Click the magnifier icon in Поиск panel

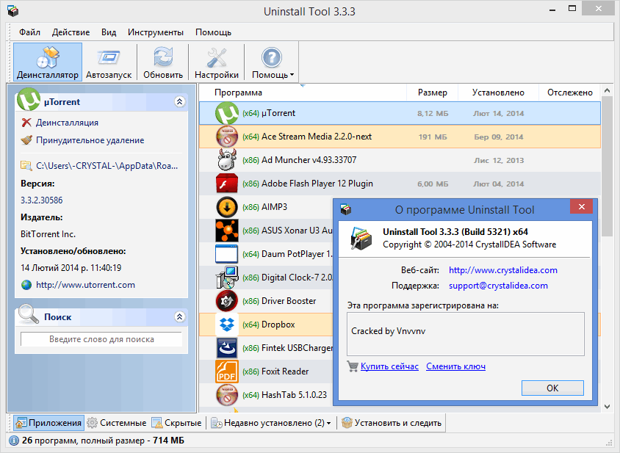point(29,314)
